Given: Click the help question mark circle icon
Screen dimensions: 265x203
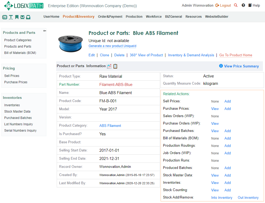Looking at the screenshot, I should pos(243,5).
